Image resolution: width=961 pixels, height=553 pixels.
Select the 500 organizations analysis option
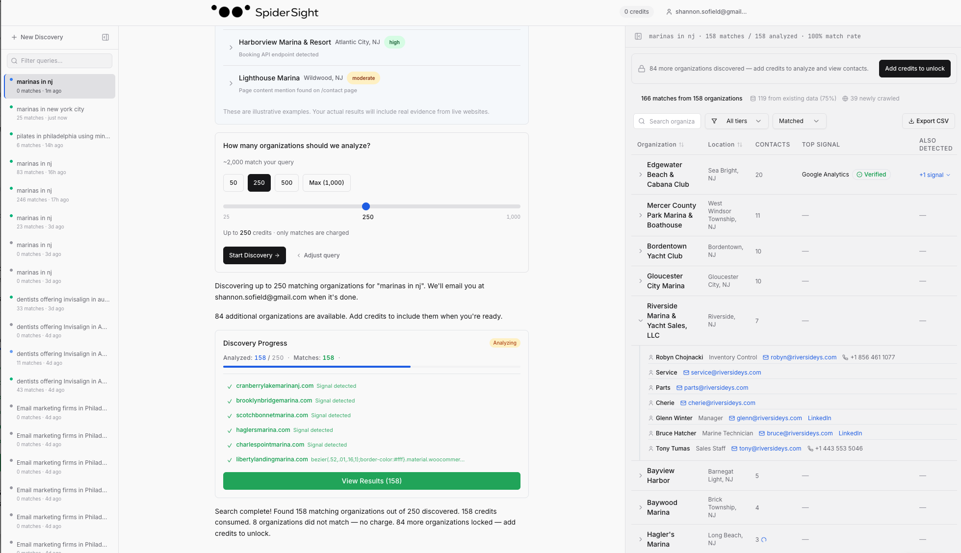(x=286, y=182)
